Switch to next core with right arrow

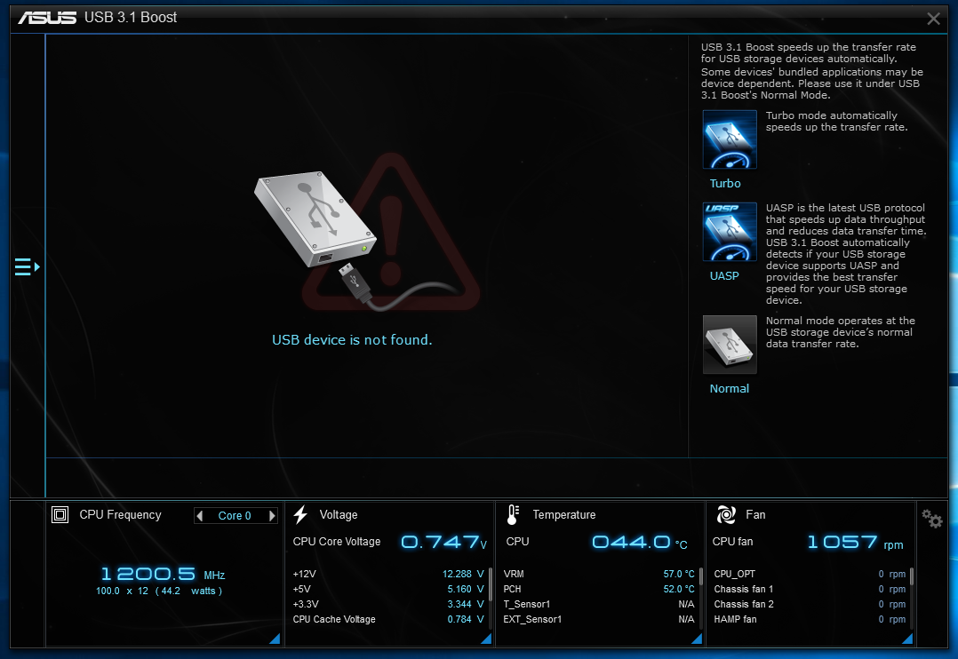click(272, 515)
